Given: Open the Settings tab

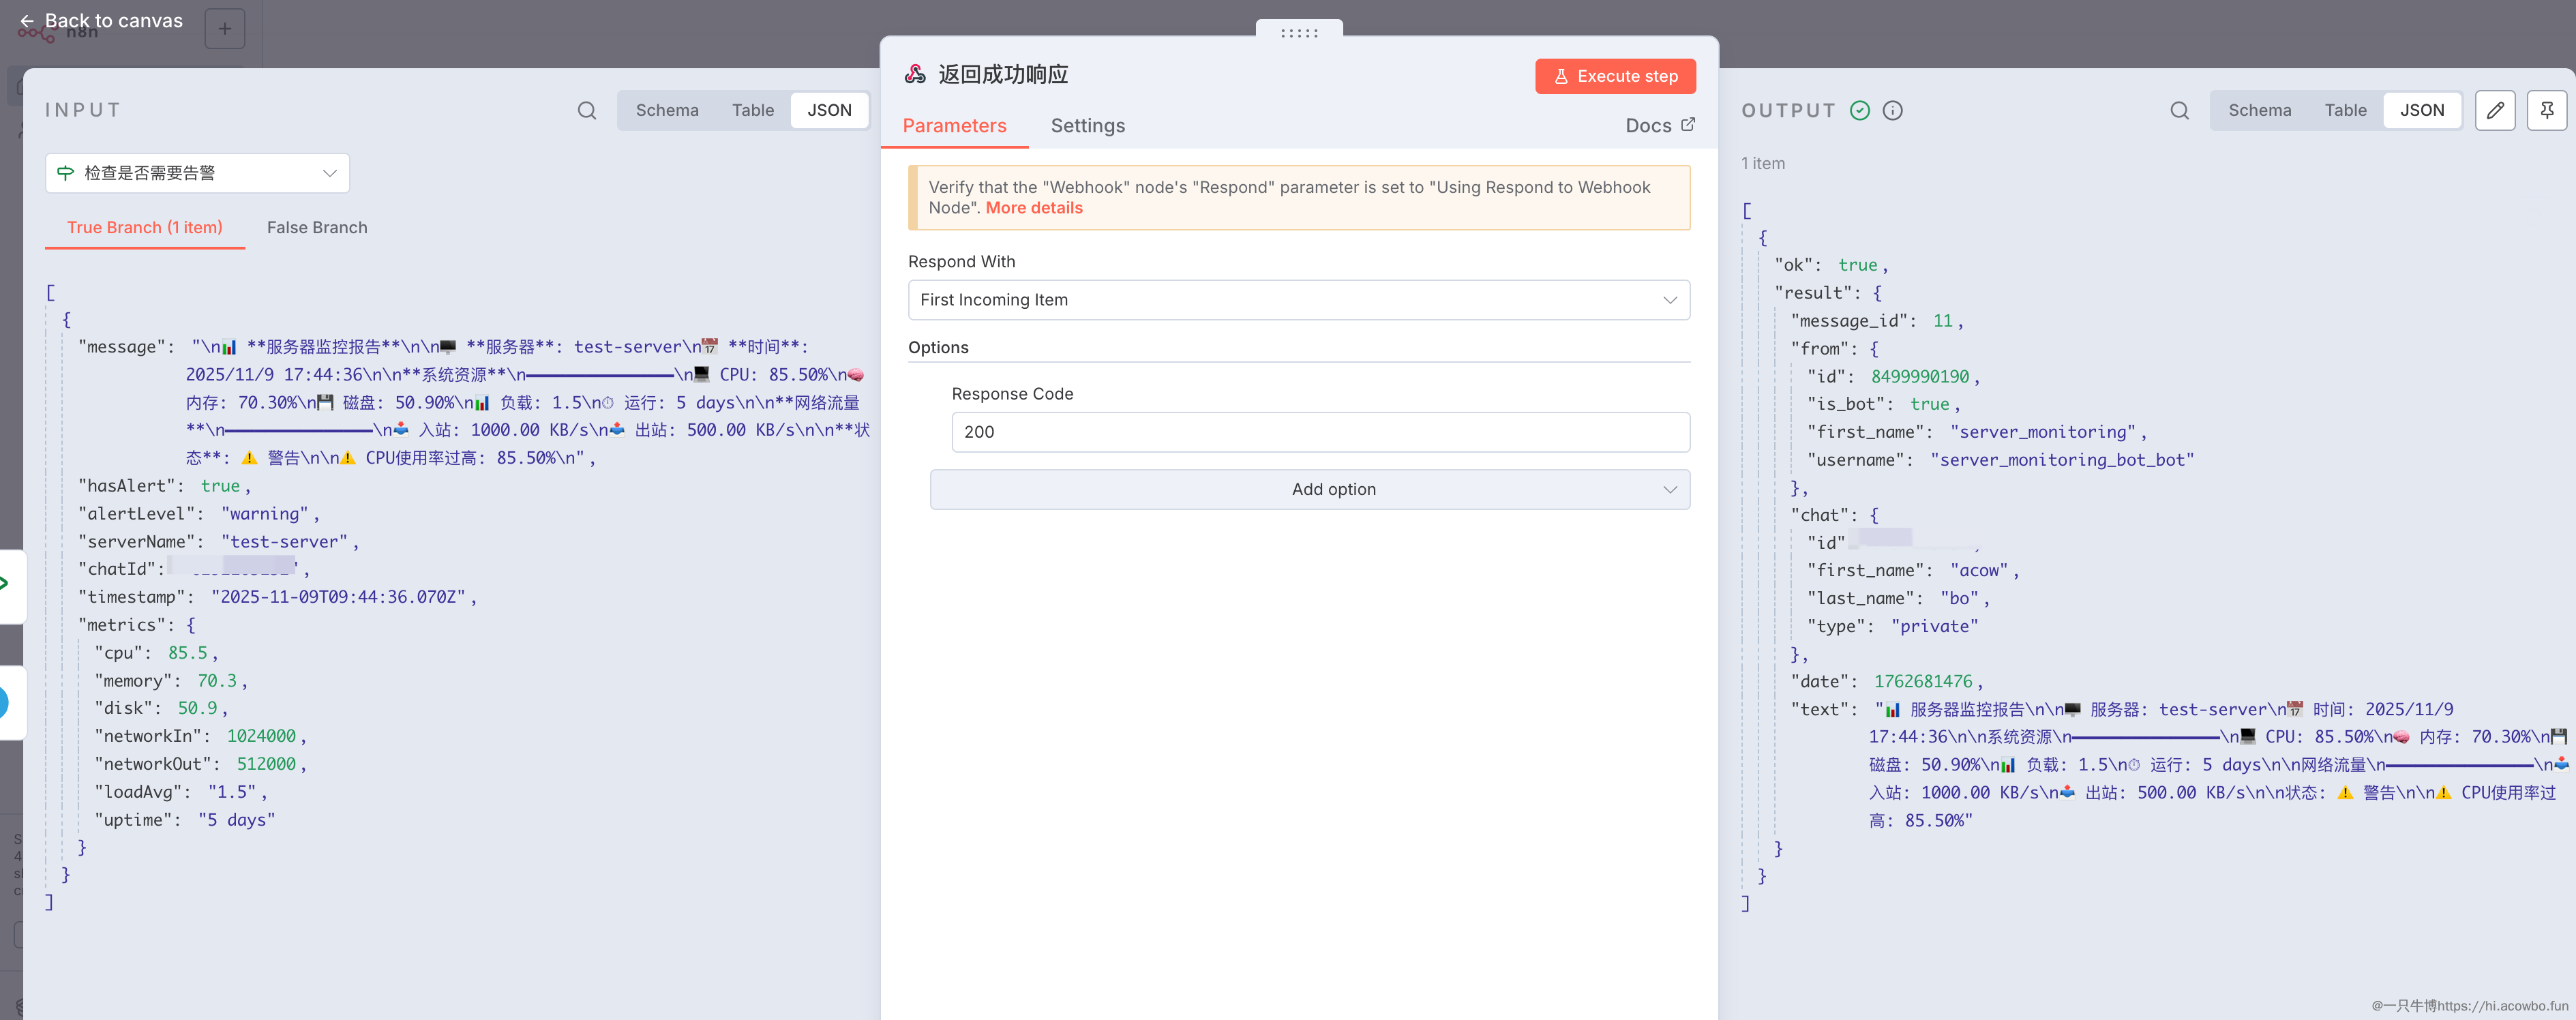Looking at the screenshot, I should [1087, 126].
